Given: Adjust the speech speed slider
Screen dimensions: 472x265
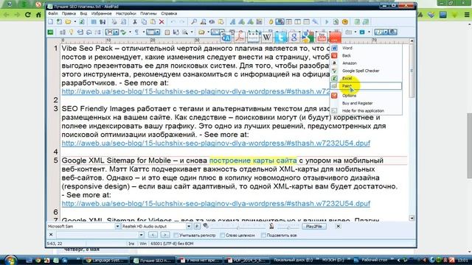Looking at the screenshot, I should click(x=288, y=227).
